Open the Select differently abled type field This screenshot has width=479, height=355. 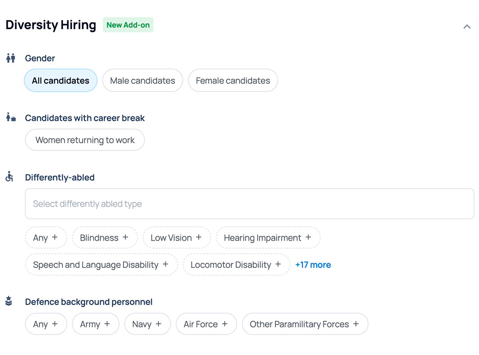(x=250, y=204)
